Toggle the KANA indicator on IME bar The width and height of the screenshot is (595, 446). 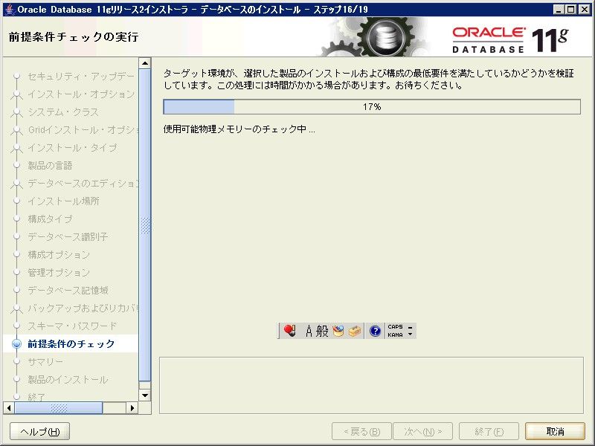[x=395, y=335]
